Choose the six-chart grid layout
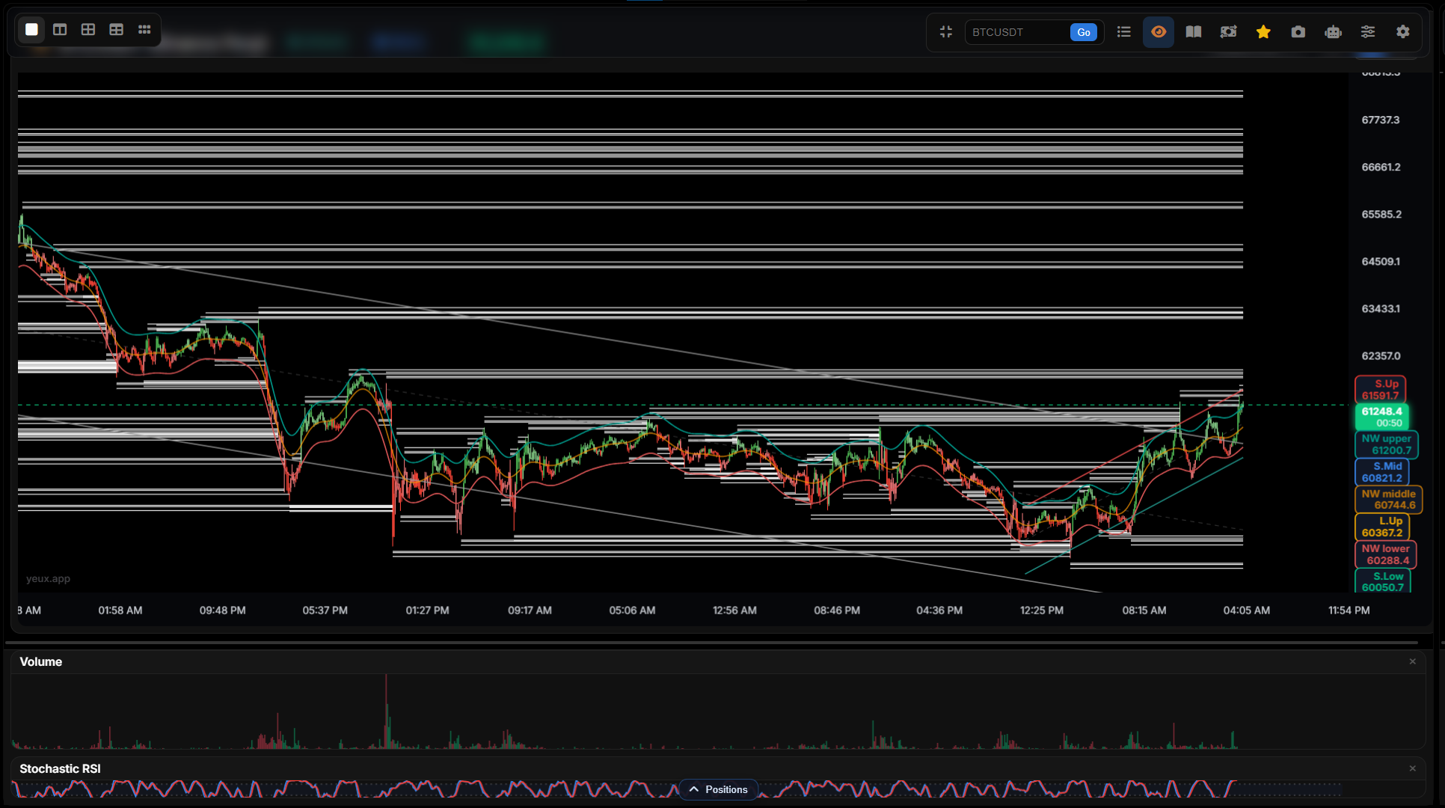This screenshot has height=808, width=1445. [144, 29]
